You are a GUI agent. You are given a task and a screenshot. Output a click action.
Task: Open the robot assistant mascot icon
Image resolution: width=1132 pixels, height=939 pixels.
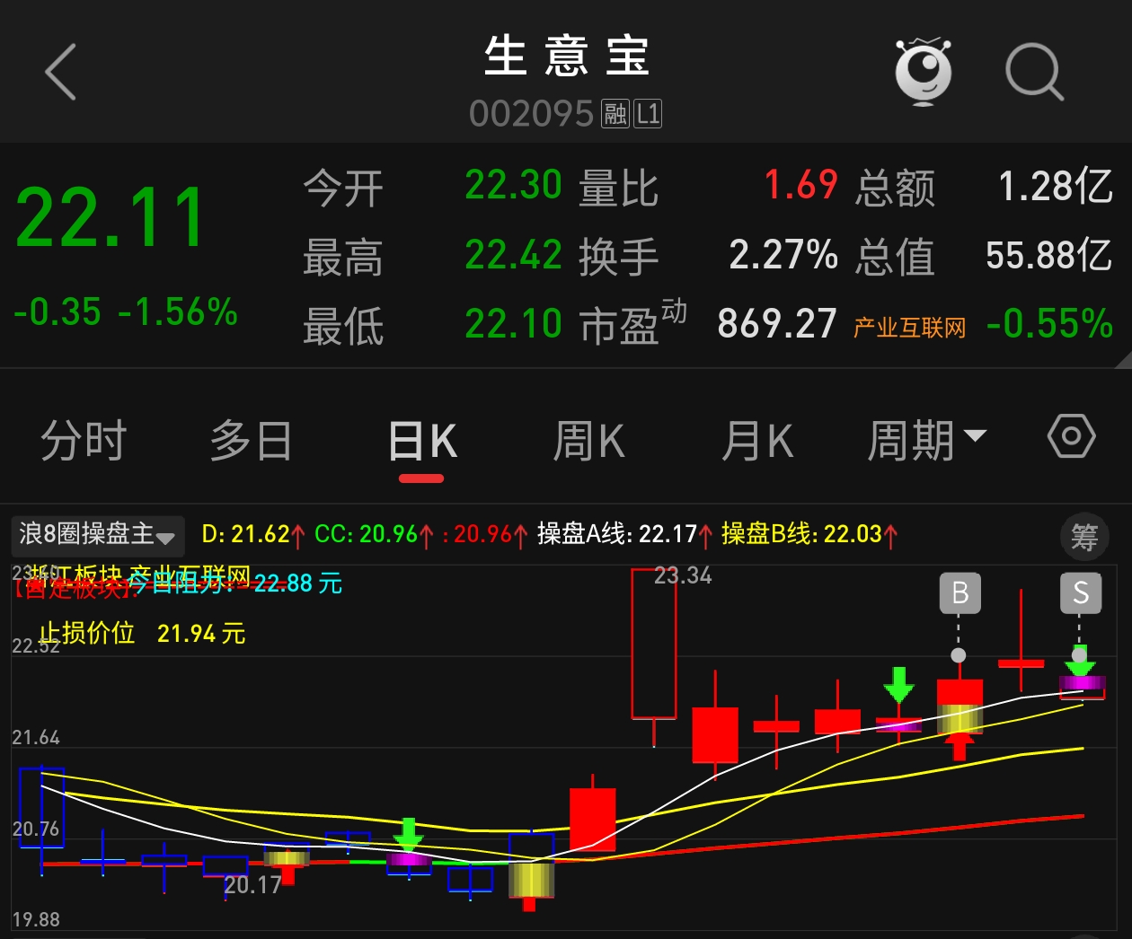click(923, 72)
